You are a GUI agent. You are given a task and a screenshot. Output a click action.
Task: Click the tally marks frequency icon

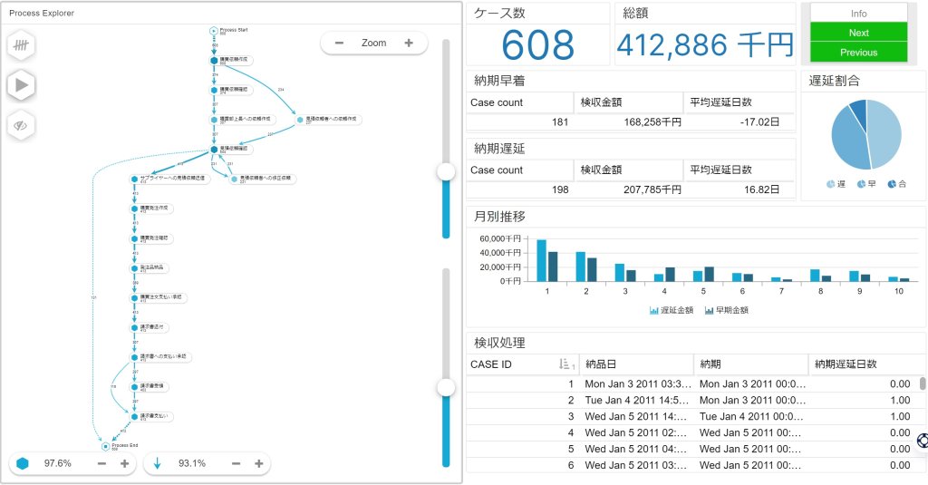[x=21, y=44]
